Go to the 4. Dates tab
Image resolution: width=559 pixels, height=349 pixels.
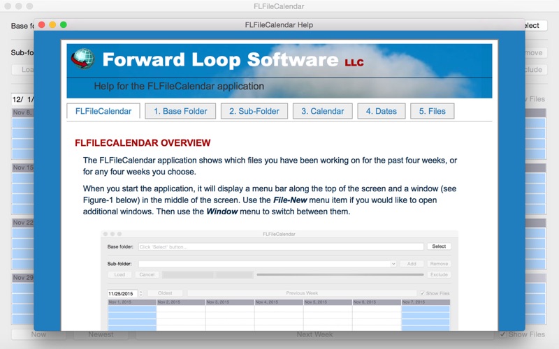(x=381, y=111)
